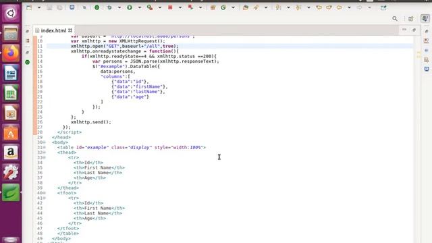Screen dimensions: 432x243
Task: Click the green circular power icon in toolbar
Action: [x=97, y=7]
